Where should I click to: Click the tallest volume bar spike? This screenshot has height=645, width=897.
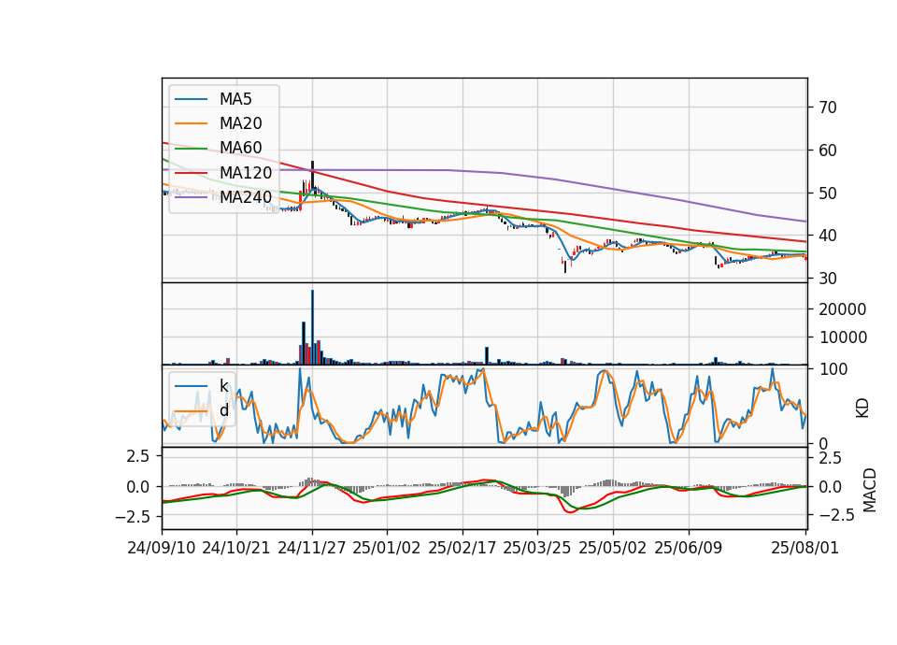point(312,327)
